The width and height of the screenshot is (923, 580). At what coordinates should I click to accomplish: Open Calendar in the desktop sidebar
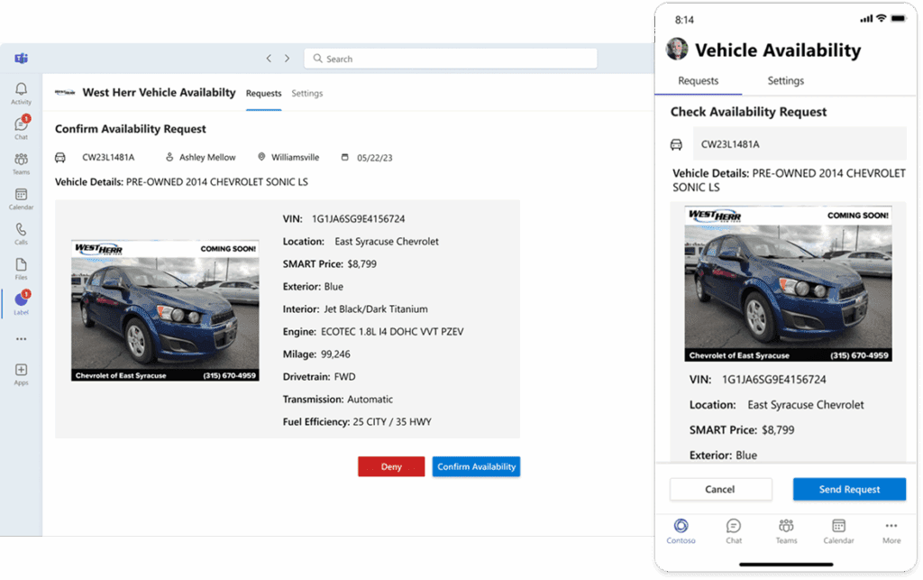[21, 198]
